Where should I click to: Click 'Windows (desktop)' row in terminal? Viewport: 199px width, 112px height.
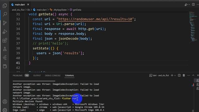click(58, 104)
